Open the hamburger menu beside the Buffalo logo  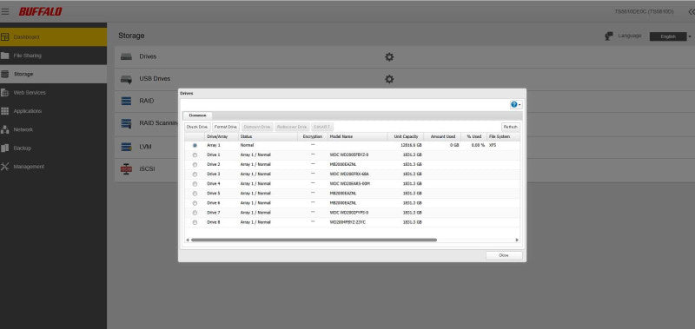pos(5,11)
